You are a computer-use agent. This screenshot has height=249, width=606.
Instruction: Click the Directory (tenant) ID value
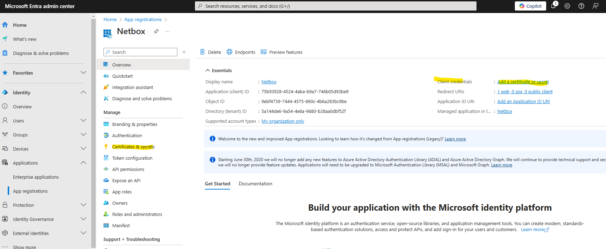(303, 111)
